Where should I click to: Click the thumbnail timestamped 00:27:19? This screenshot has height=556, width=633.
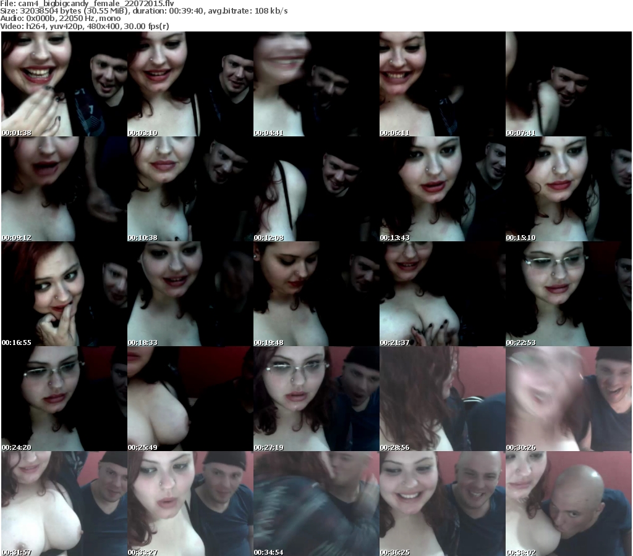tap(316, 399)
